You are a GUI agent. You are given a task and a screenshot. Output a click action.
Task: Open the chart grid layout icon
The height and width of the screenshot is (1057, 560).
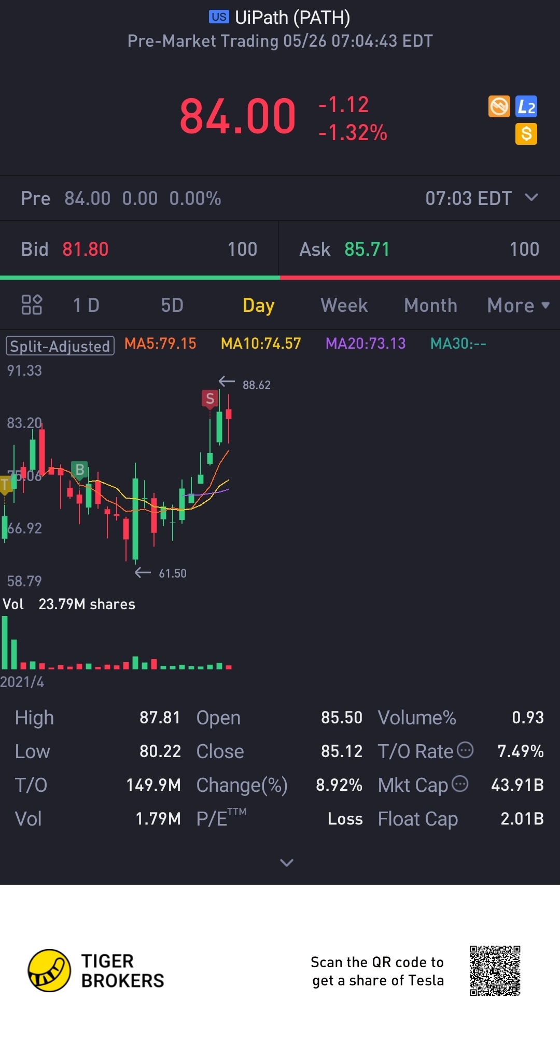32,305
